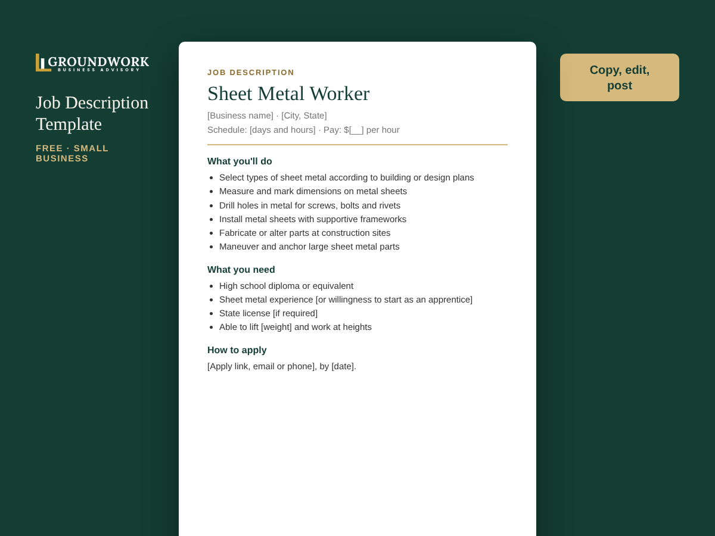The image size is (715, 536).
Task: Click the "Job Description Template" heading
Action: pyautogui.click(x=92, y=113)
